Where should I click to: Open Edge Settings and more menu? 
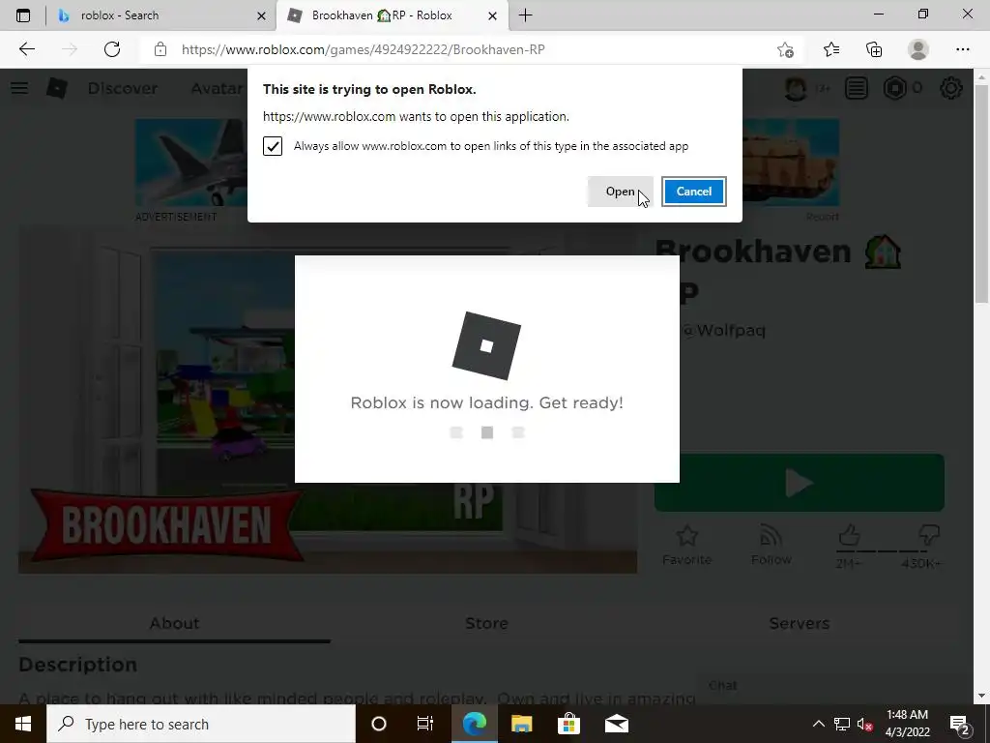pyautogui.click(x=962, y=49)
